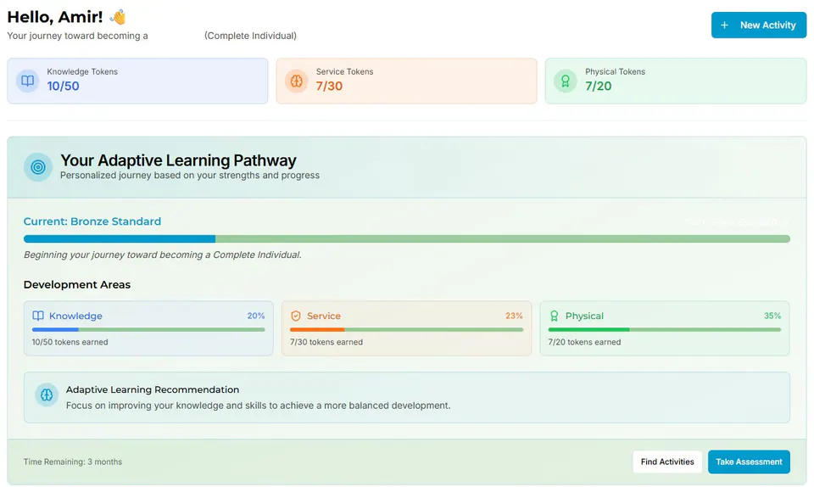Image resolution: width=814 pixels, height=487 pixels.
Task: Click 'Time Remaining: 3 months' text
Action: 73,462
